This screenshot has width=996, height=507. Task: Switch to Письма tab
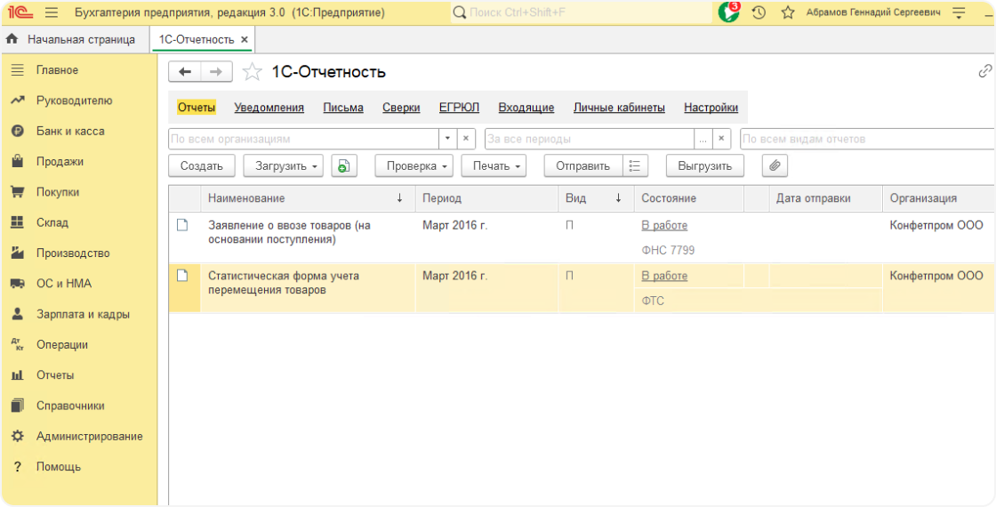pyautogui.click(x=343, y=108)
